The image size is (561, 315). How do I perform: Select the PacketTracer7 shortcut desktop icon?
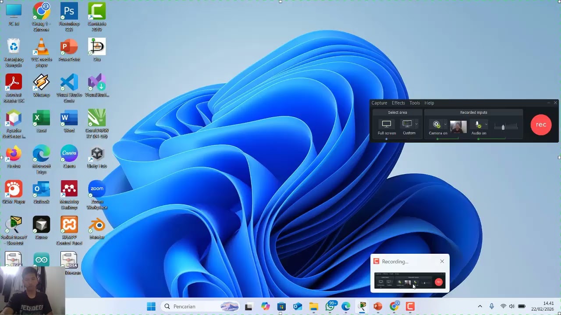click(14, 231)
